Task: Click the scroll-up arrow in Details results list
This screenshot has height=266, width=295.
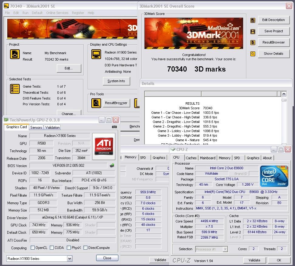Action: tap(284, 94)
